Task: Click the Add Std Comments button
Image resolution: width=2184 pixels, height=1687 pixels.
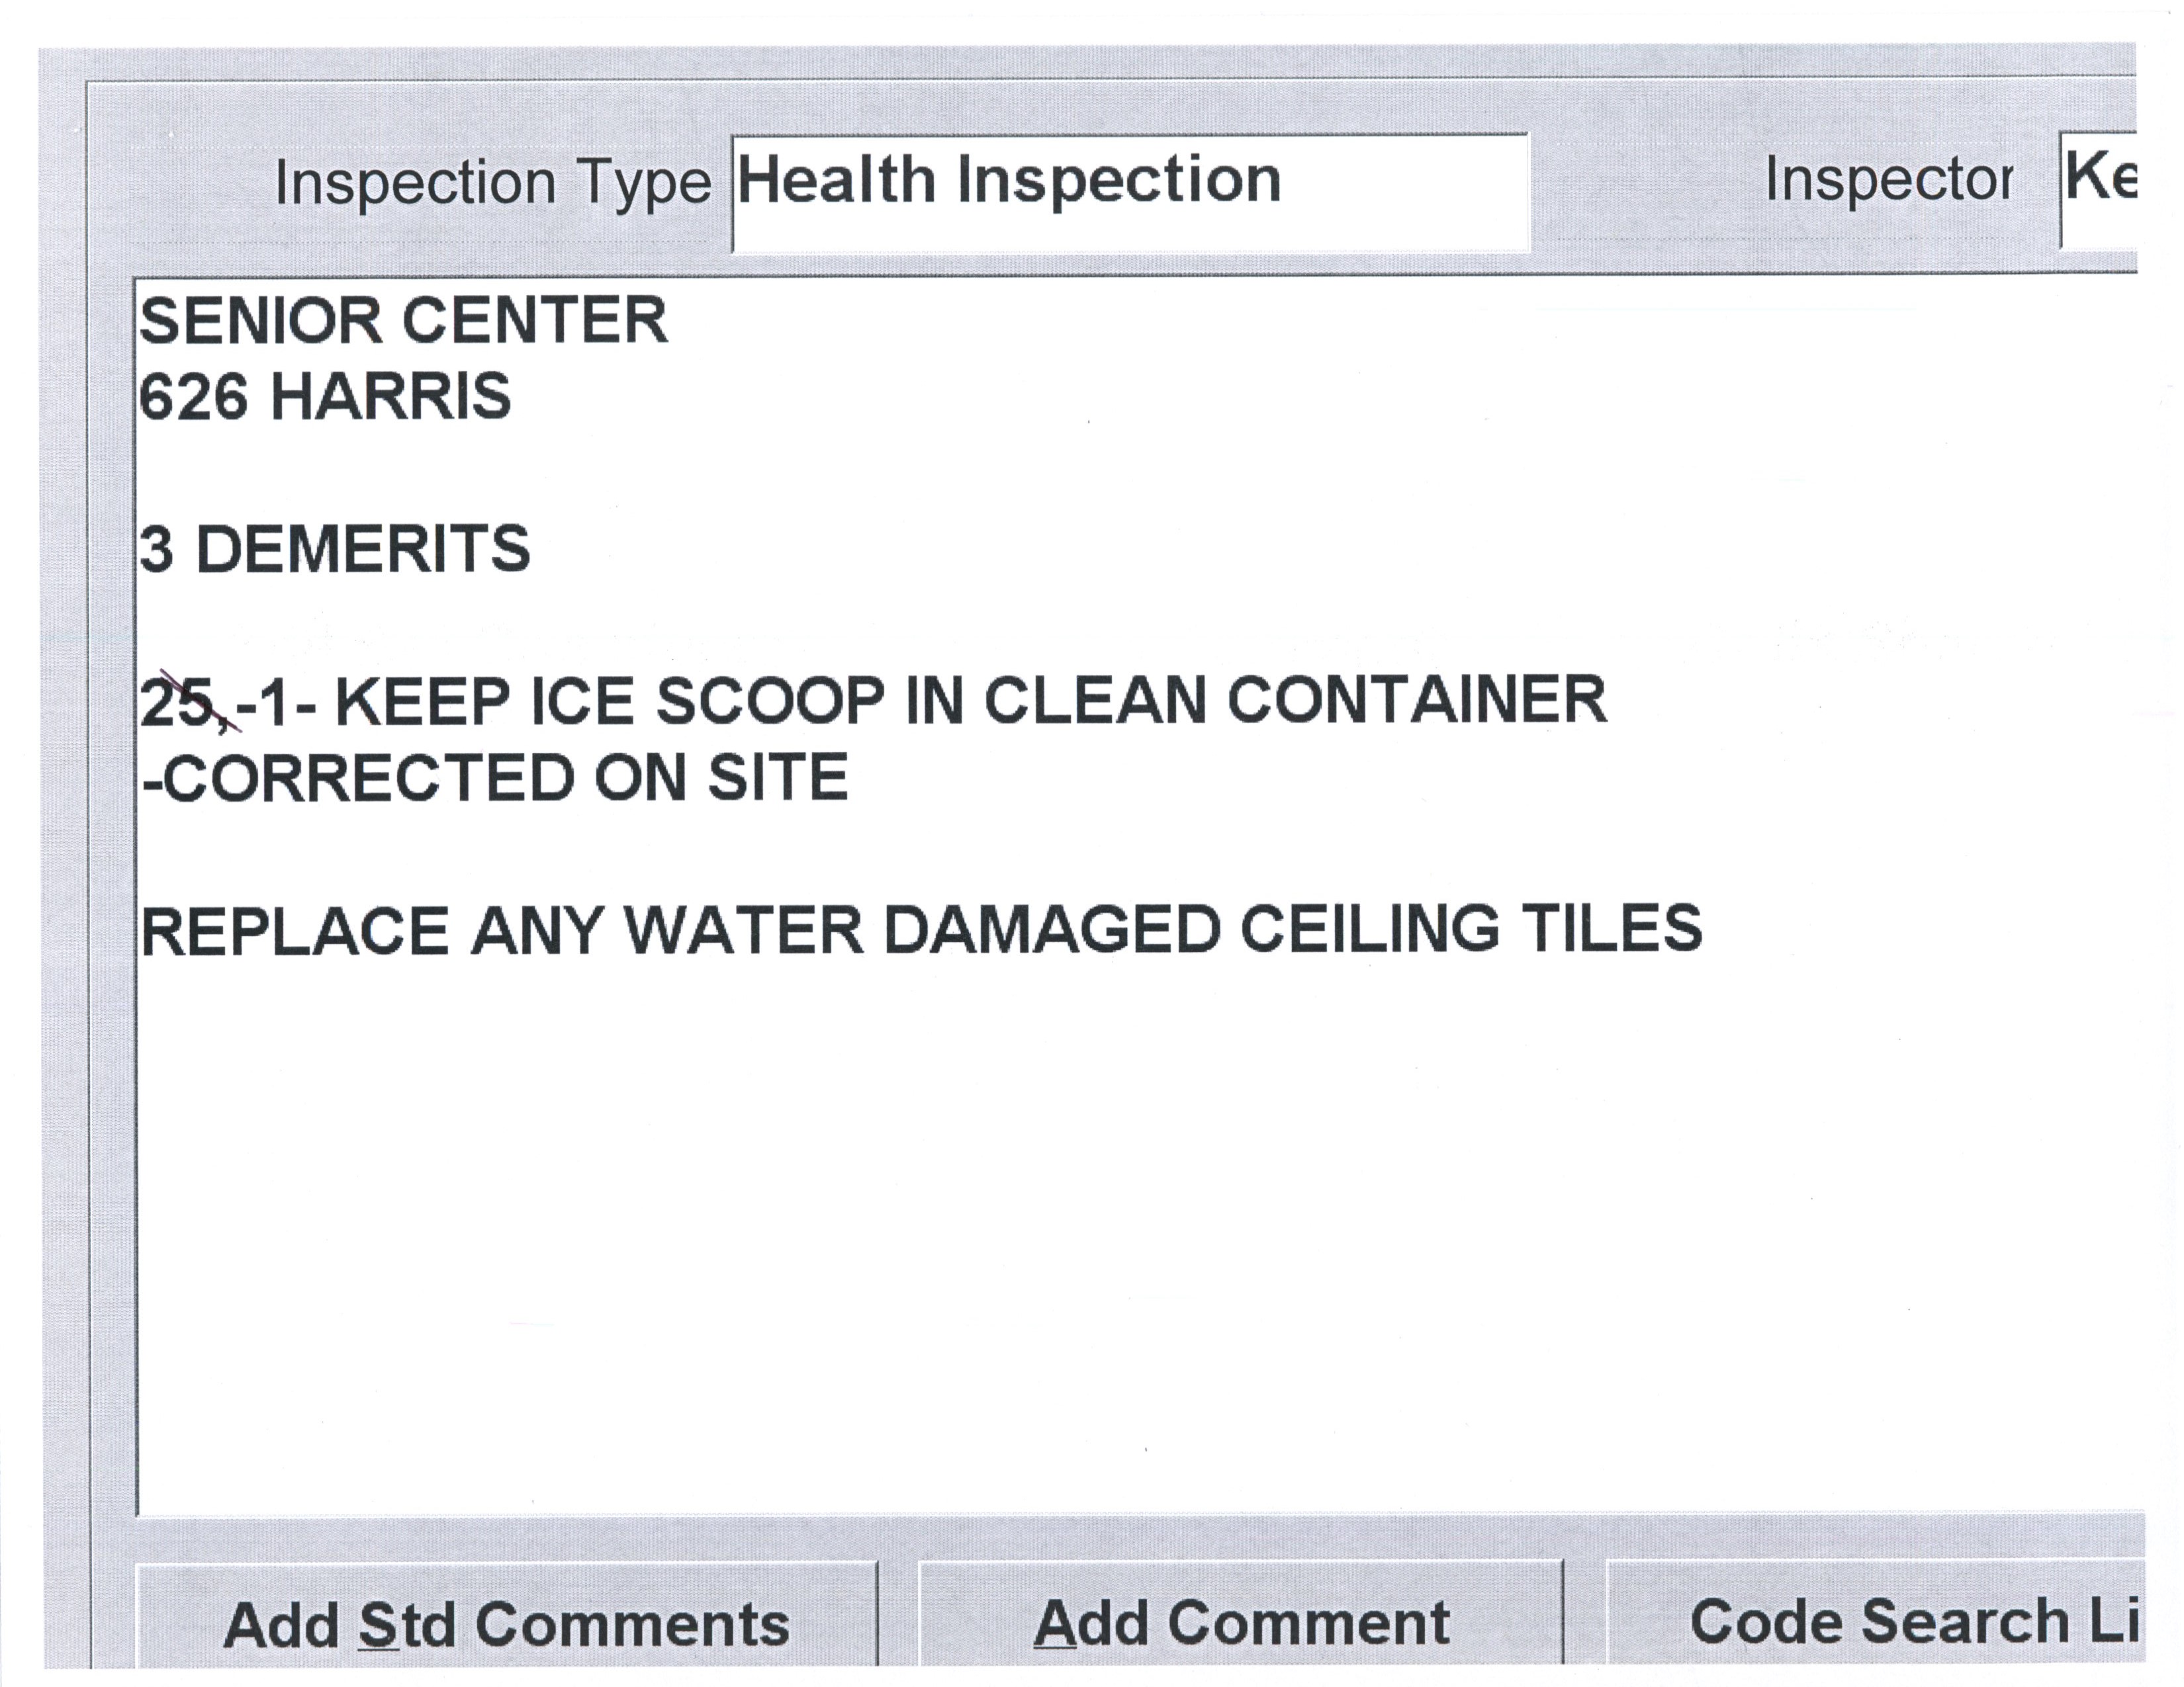Action: tap(506, 1624)
